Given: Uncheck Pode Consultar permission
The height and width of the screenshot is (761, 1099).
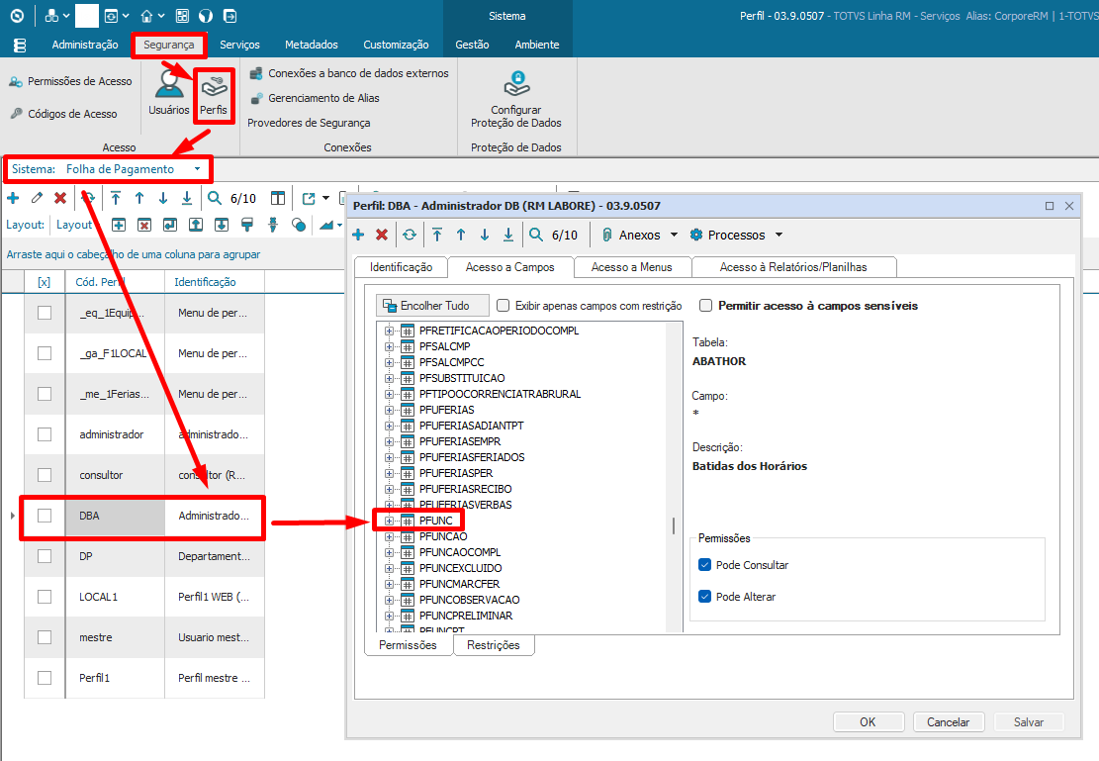Looking at the screenshot, I should [705, 565].
